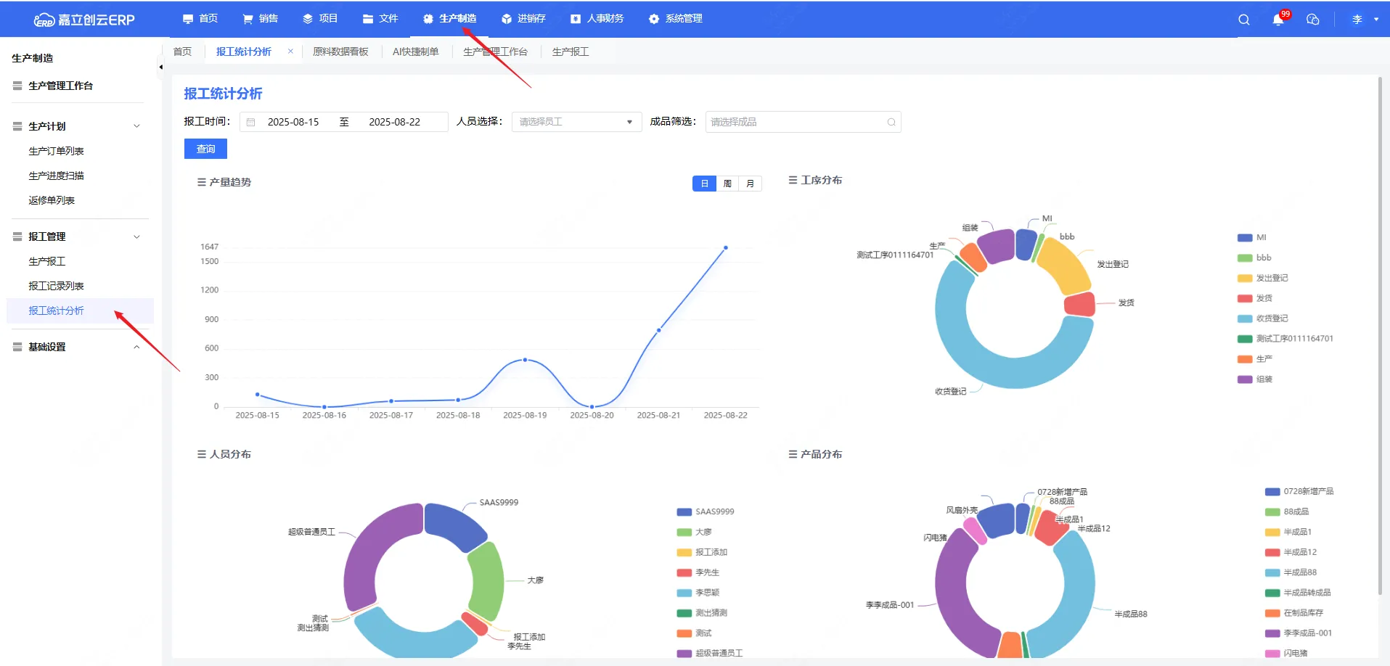Image resolution: width=1390 pixels, height=666 pixels.
Task: Click search icon in 成品筛选 field
Action: pyautogui.click(x=891, y=122)
